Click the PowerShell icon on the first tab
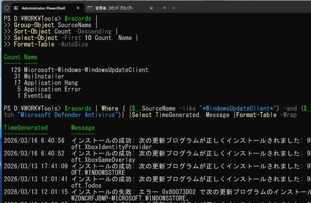 (x=16, y=8)
